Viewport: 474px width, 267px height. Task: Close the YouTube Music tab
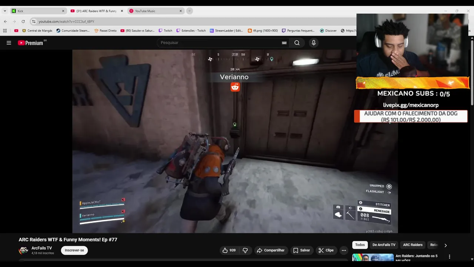(181, 11)
